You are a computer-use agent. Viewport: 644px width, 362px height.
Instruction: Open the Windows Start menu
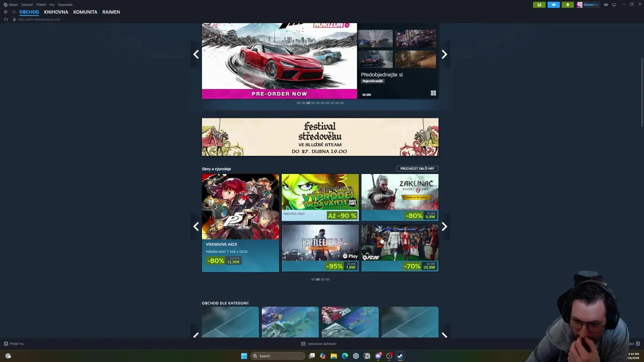coord(244,356)
